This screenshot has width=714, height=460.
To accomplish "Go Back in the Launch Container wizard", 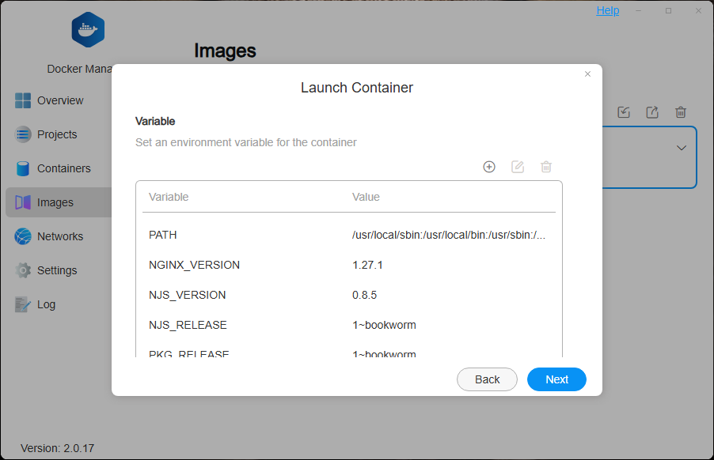I will point(487,379).
